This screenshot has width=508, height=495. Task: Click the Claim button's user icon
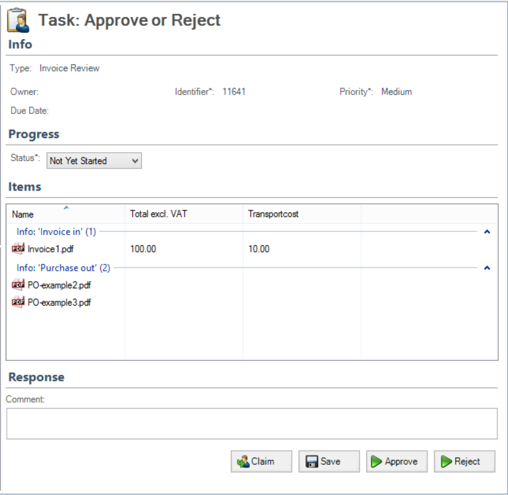coord(243,461)
